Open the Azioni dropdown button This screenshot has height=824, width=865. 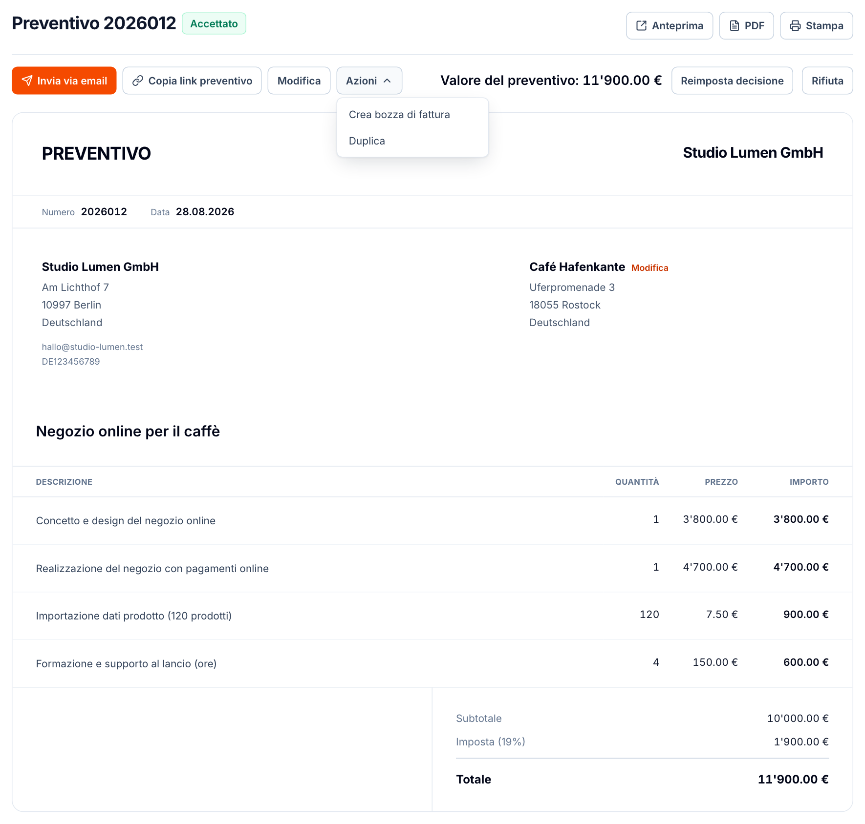pos(369,81)
